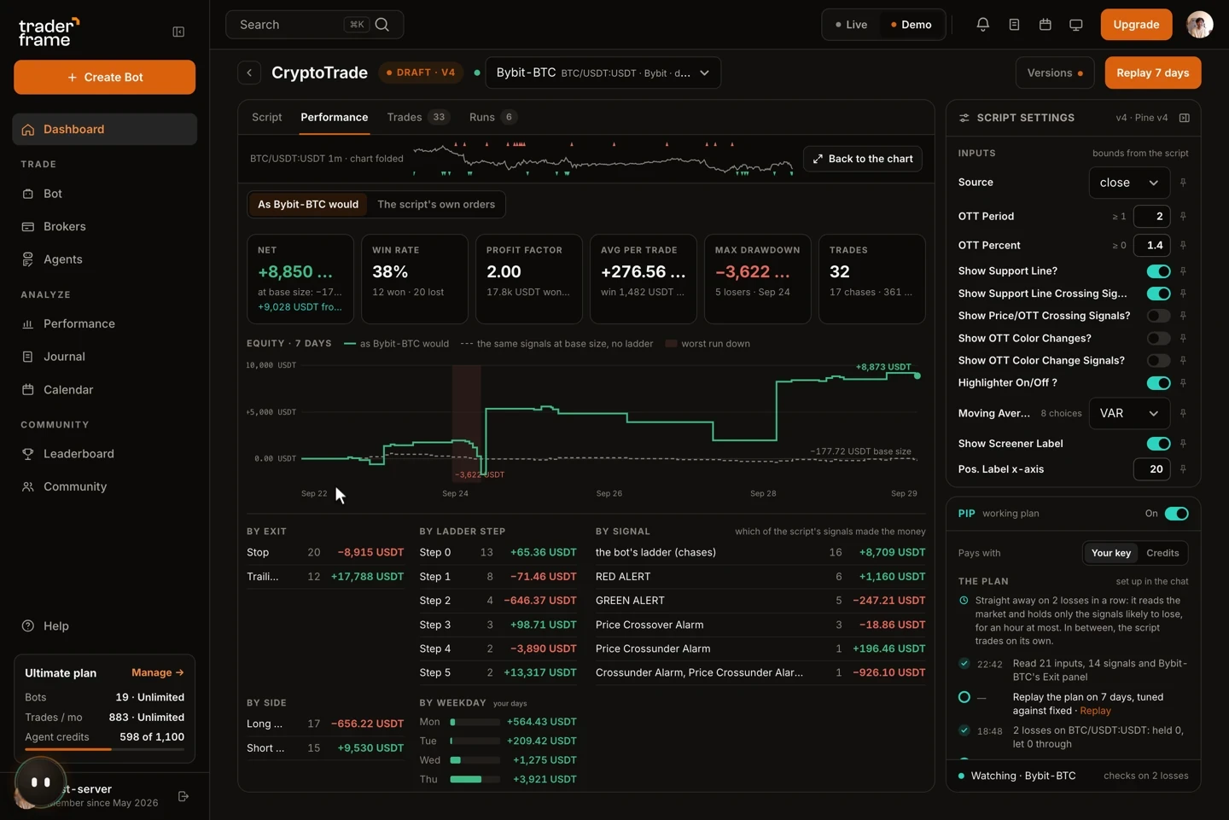Open the Replay link in the plan
Viewport: 1229px width, 820px height.
[x=1095, y=711]
